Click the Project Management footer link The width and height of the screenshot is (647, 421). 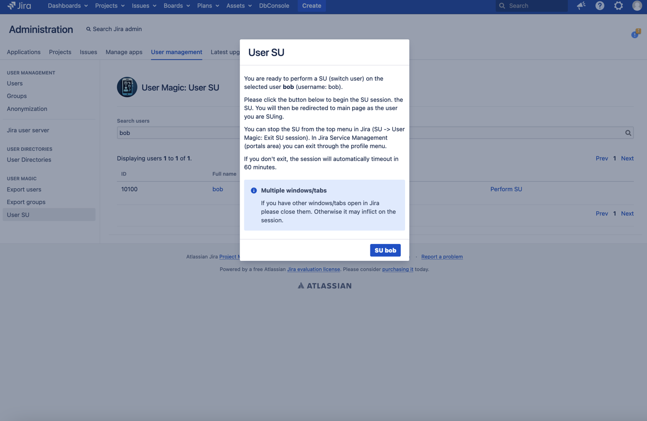click(x=230, y=257)
